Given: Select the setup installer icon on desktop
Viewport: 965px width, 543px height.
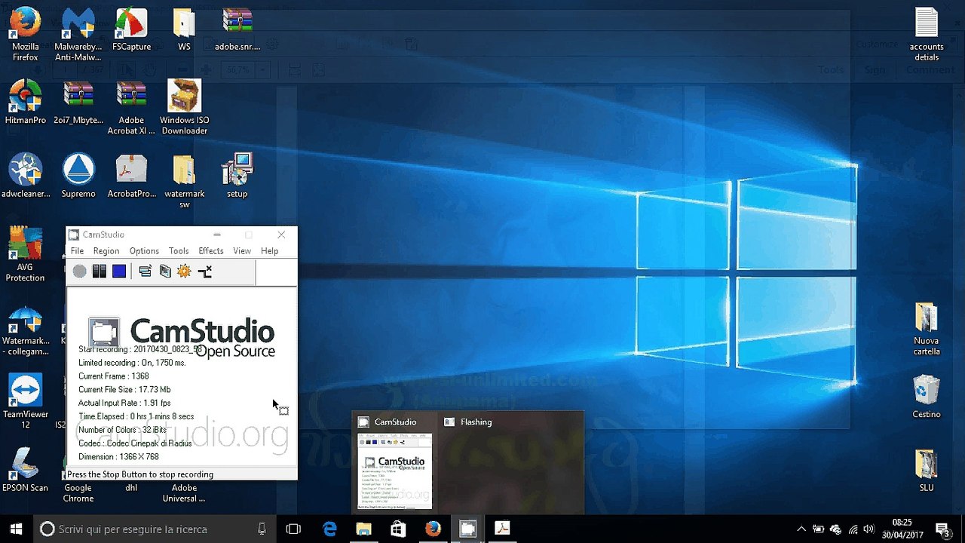Looking at the screenshot, I should [x=237, y=176].
